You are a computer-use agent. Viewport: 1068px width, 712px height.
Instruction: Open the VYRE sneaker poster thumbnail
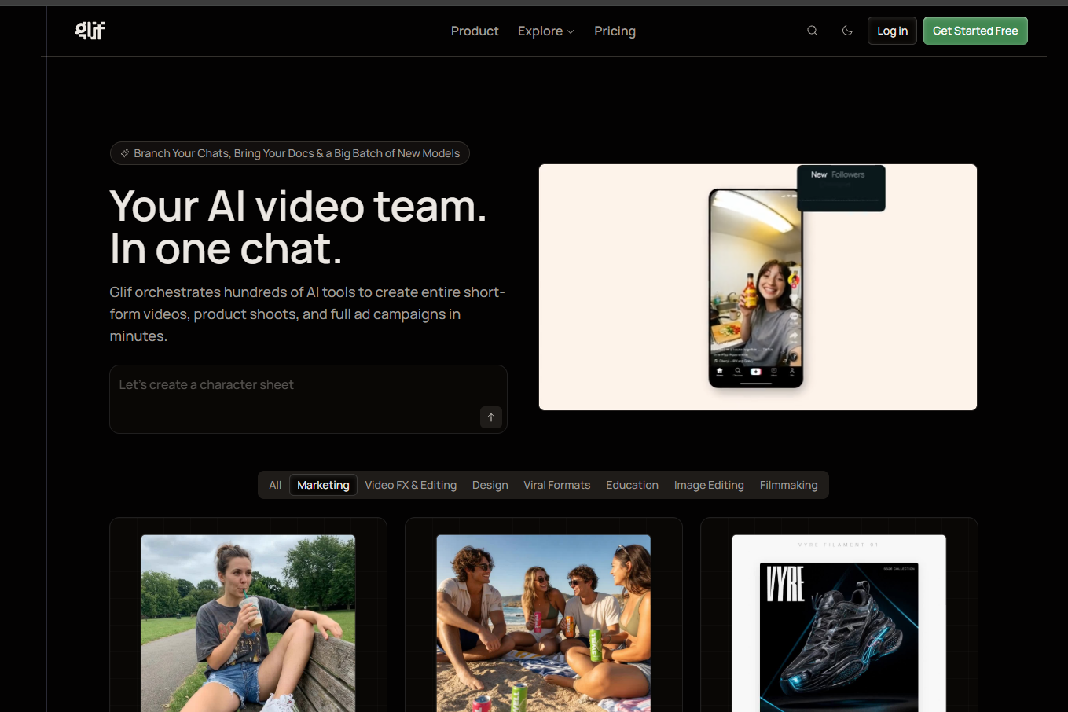pos(839,624)
